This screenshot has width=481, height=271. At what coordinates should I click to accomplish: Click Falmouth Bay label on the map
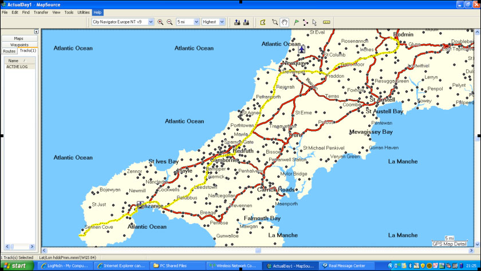262,218
